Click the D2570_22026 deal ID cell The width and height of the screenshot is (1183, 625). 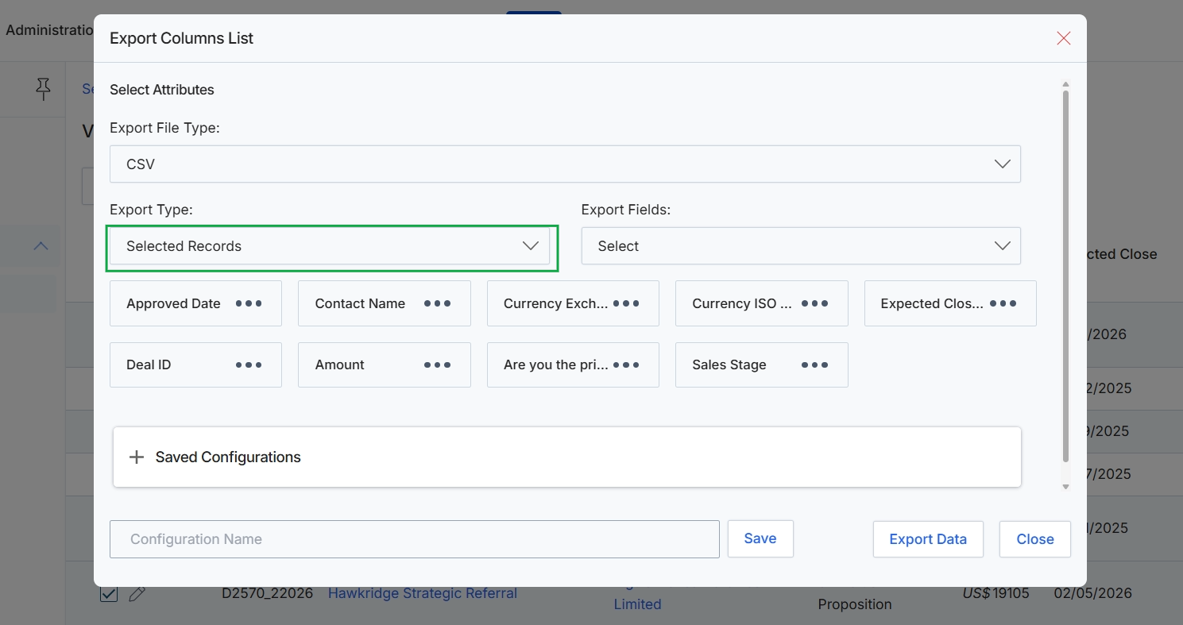coord(267,593)
